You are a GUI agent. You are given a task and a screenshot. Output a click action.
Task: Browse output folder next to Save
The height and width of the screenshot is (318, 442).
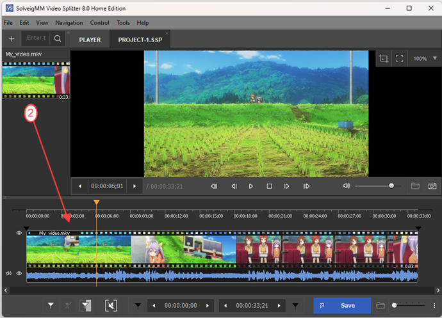381,305
